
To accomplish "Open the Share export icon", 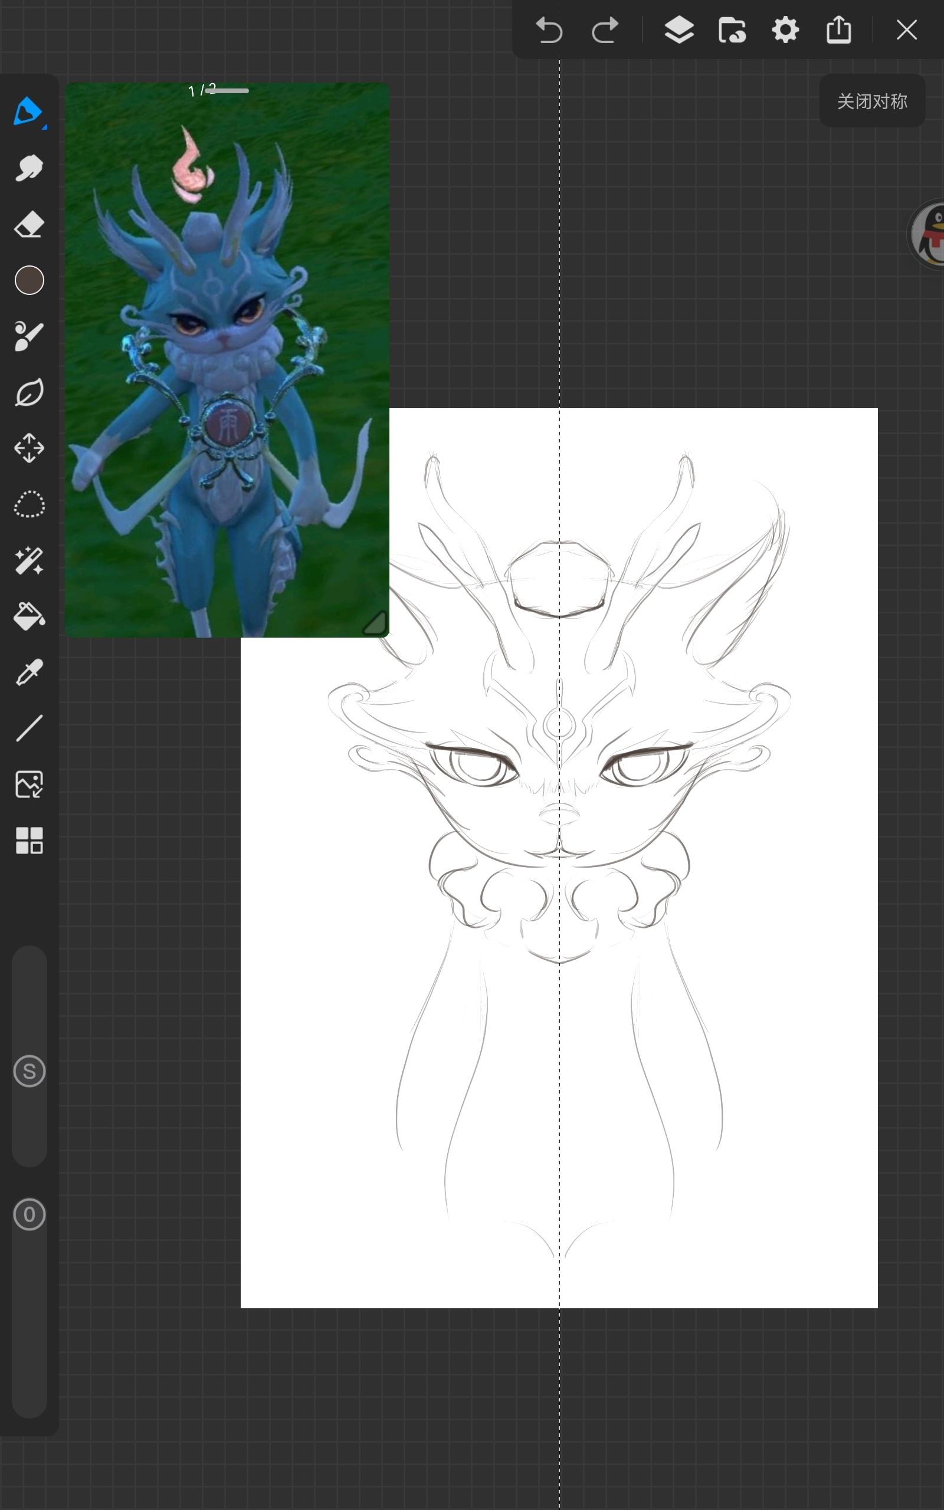I will click(x=838, y=29).
